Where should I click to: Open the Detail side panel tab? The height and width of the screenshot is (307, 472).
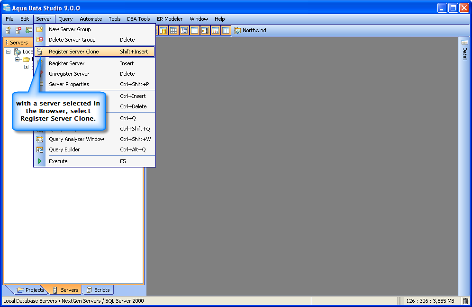click(x=465, y=50)
